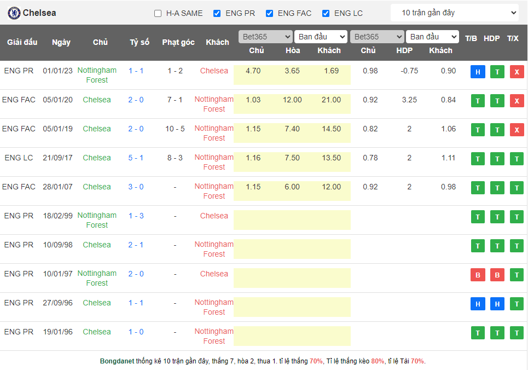
Task: Click the 'Phạt góc' column header
Action: pyautogui.click(x=178, y=42)
